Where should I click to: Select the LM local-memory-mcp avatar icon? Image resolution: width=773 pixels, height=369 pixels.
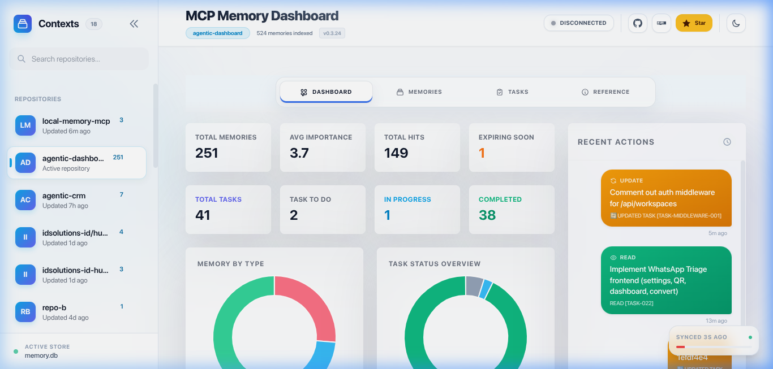[x=25, y=125]
